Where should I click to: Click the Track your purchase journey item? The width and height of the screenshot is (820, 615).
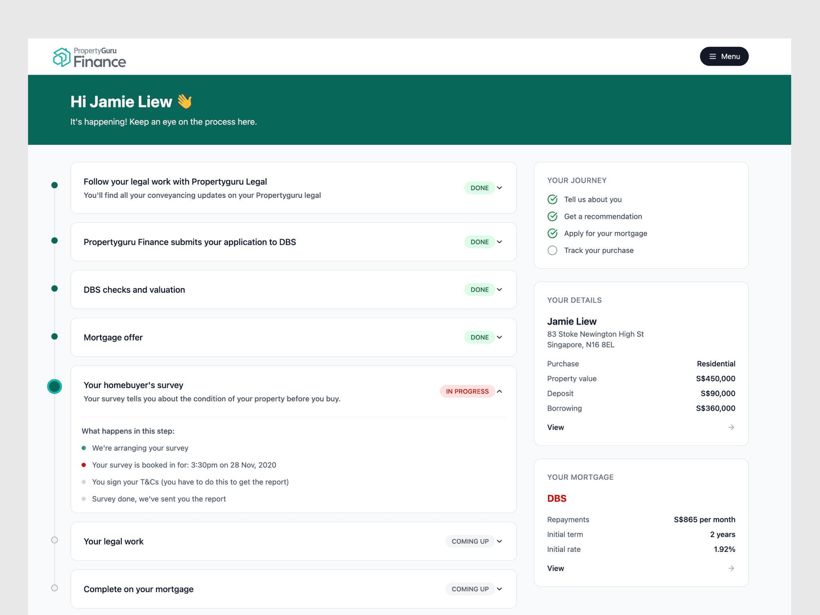pos(599,250)
